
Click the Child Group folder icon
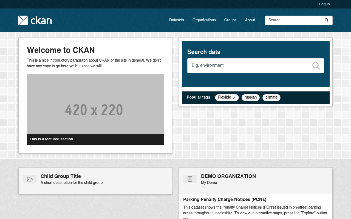click(x=30, y=179)
